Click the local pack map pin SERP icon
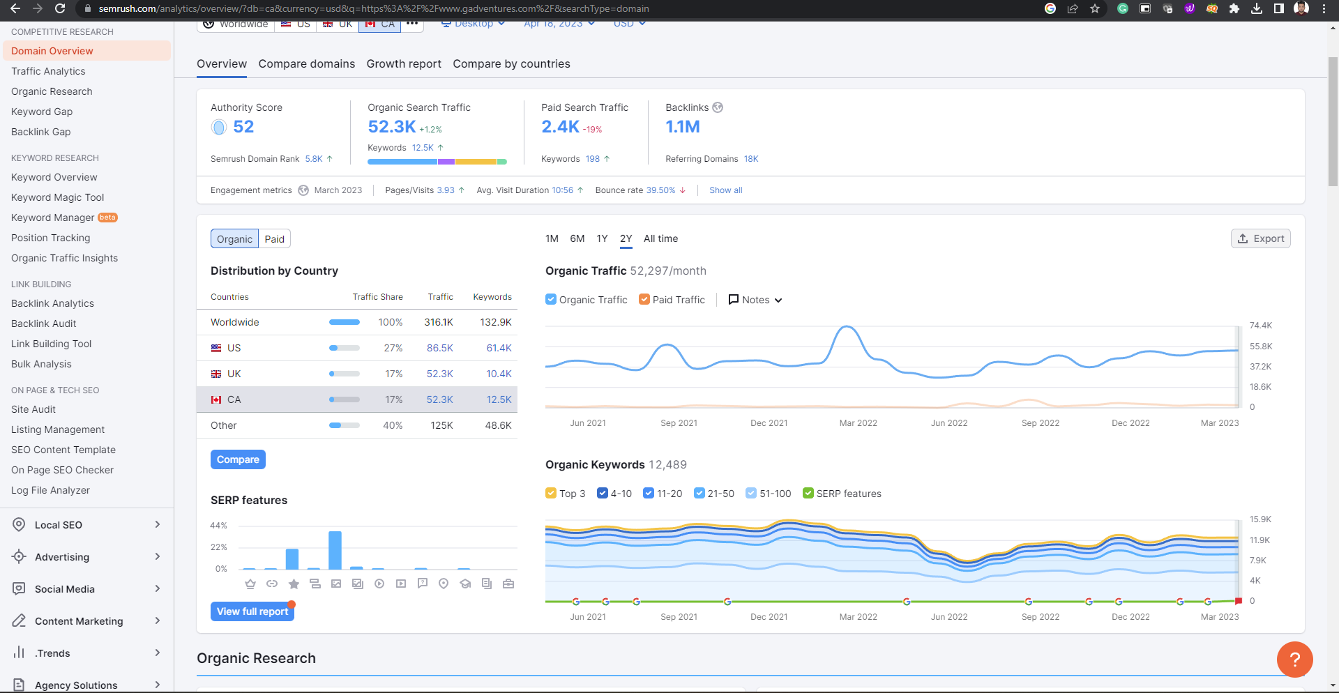This screenshot has height=693, width=1339. tap(444, 584)
